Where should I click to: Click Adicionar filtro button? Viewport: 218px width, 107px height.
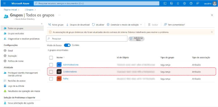(136, 39)
